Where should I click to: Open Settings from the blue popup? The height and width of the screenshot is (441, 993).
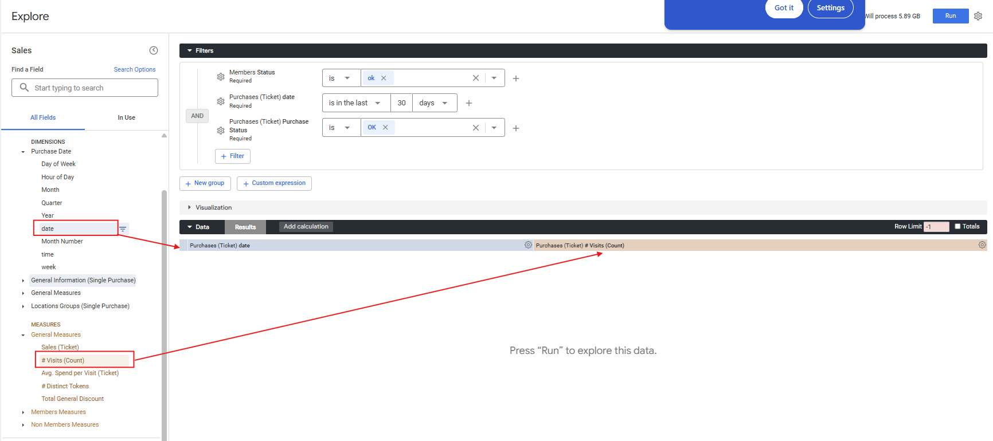(x=831, y=8)
